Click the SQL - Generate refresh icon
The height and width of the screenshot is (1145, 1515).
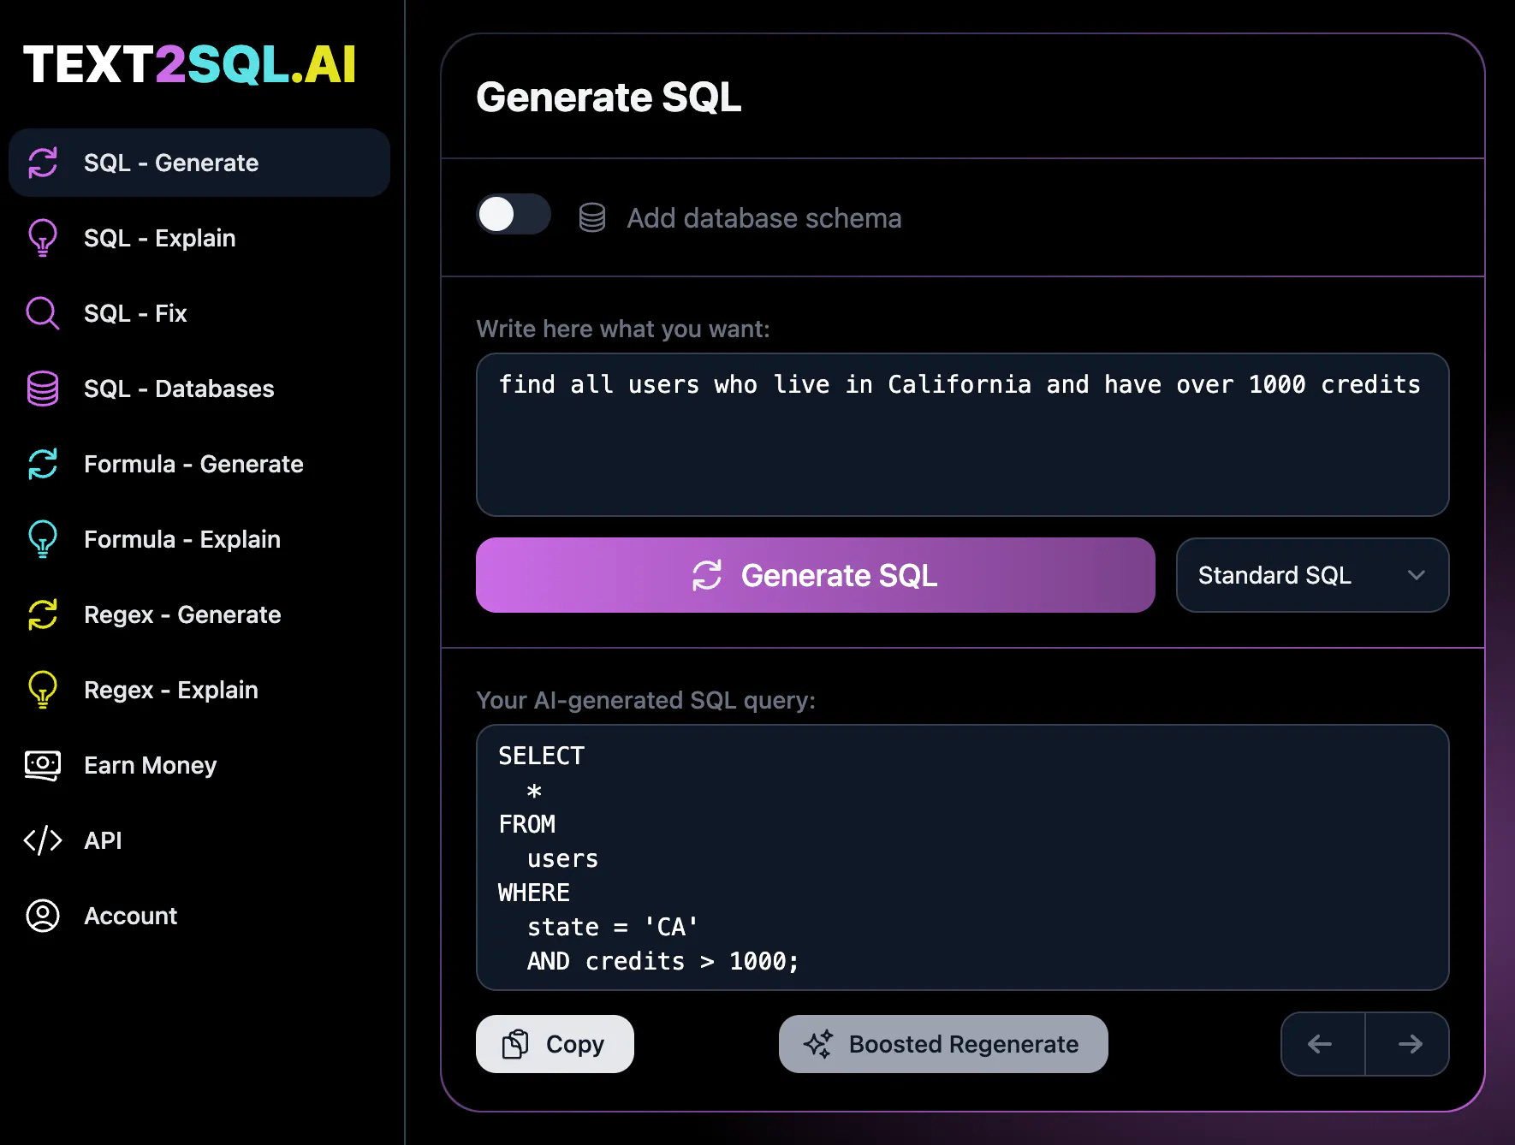pyautogui.click(x=43, y=163)
